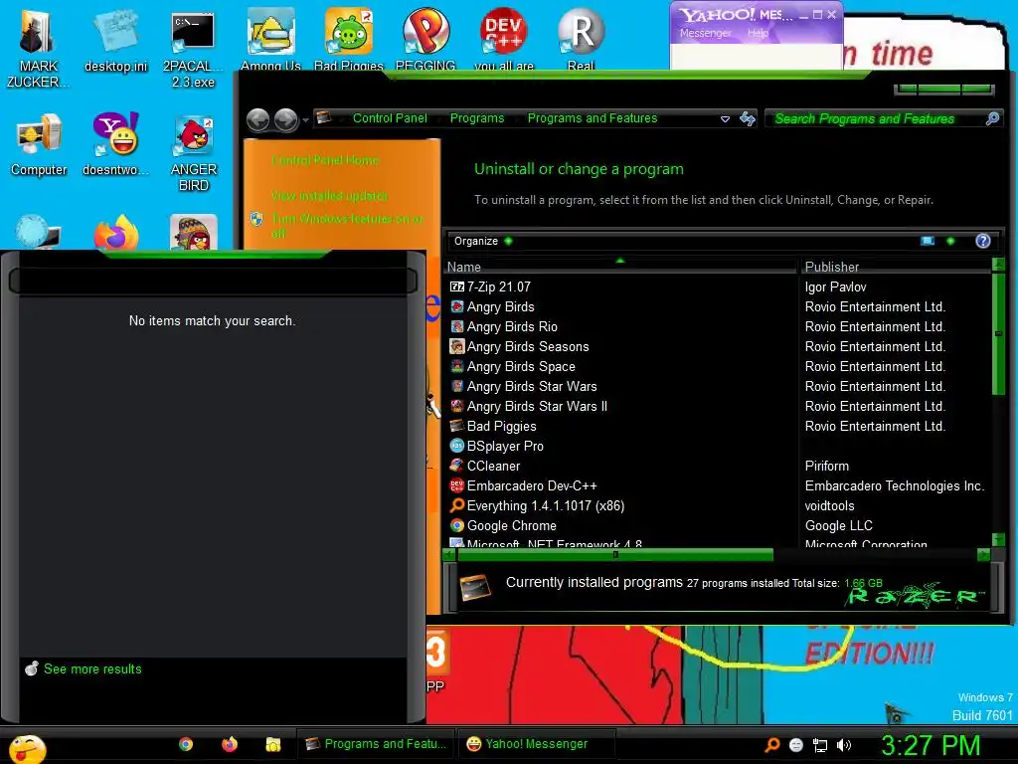Click the Programs breadcrumb segment

click(x=477, y=118)
